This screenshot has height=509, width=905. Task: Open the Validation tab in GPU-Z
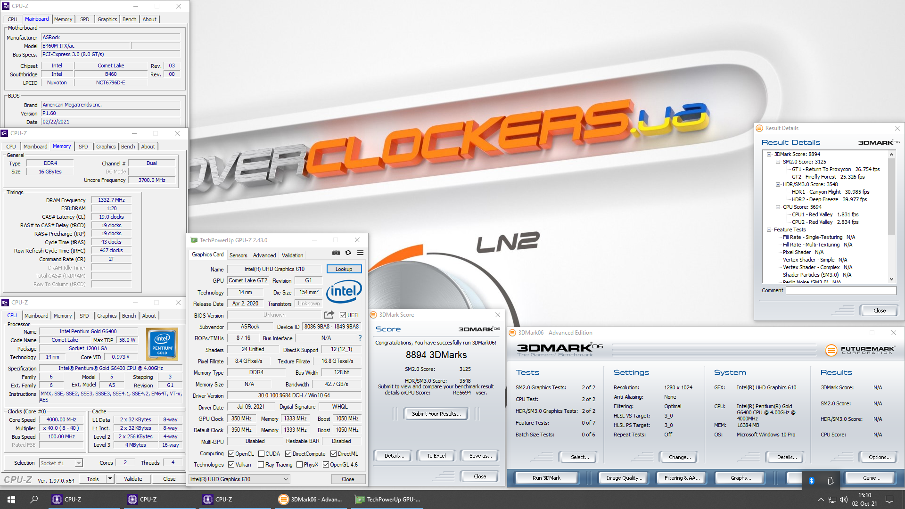pyautogui.click(x=292, y=255)
